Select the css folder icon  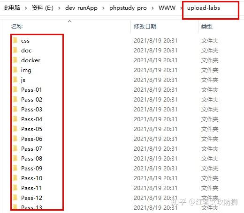(15, 40)
